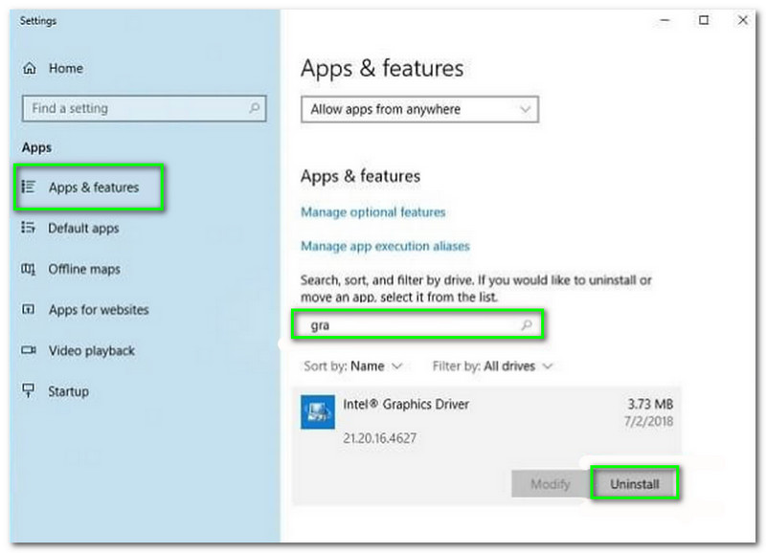Click the Find a setting search box

(134, 109)
